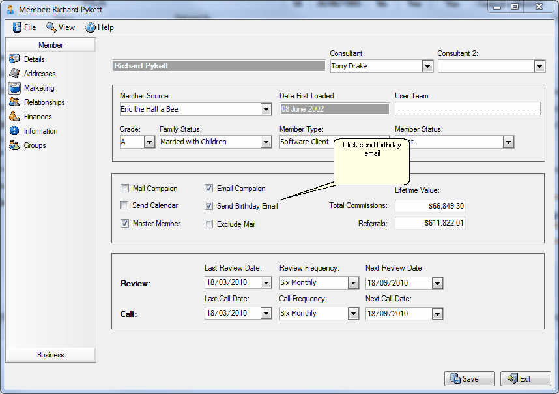The height and width of the screenshot is (394, 559).
Task: Open the Next Review Date picker
Action: coord(437,283)
